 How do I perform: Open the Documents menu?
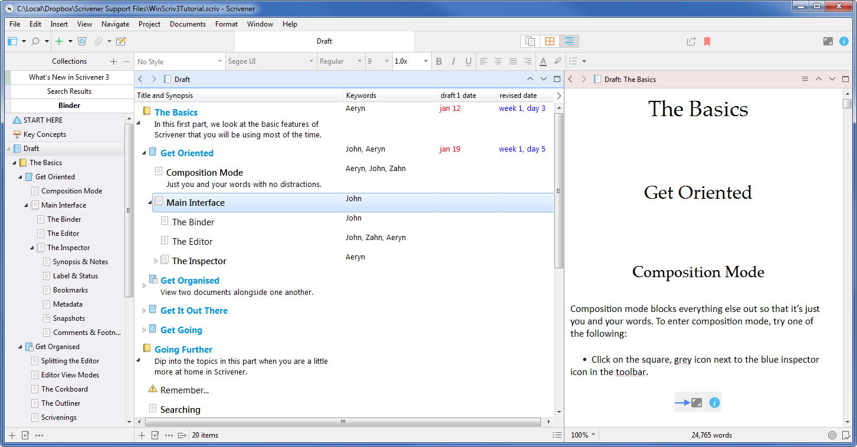[x=188, y=24]
